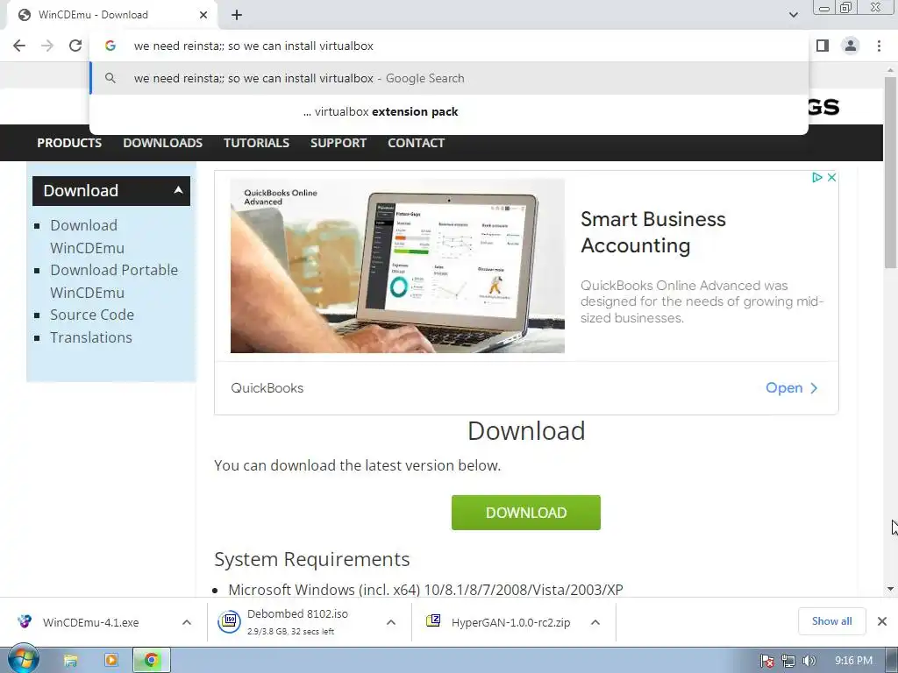898x673 pixels.
Task: Open the Translations sidebar link
Action: (91, 337)
